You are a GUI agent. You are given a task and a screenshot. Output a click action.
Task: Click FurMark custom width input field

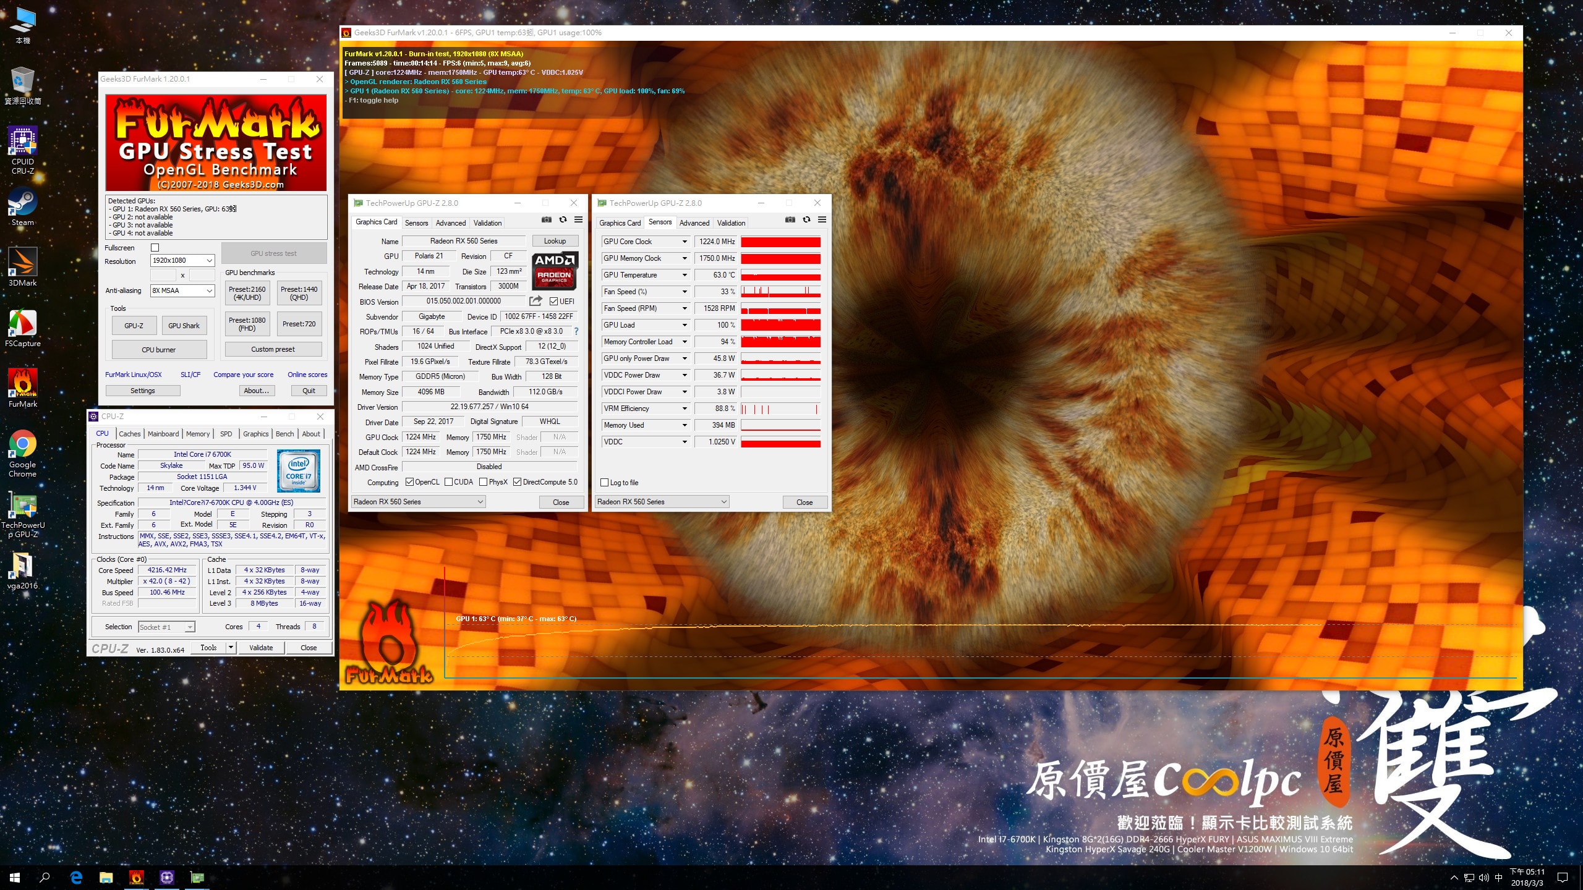coord(163,275)
